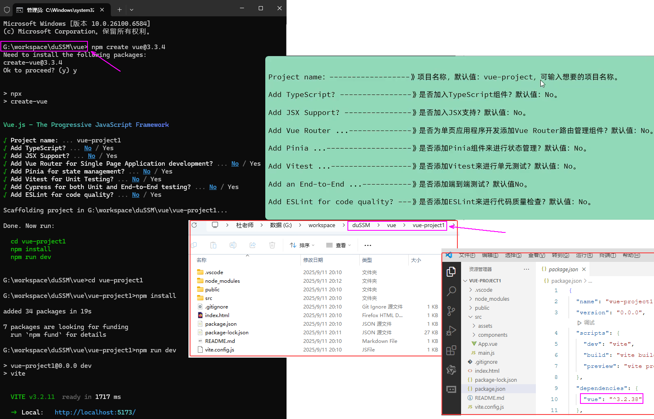
Task: Click the Explorer files icon in activity bar
Action: click(451, 272)
